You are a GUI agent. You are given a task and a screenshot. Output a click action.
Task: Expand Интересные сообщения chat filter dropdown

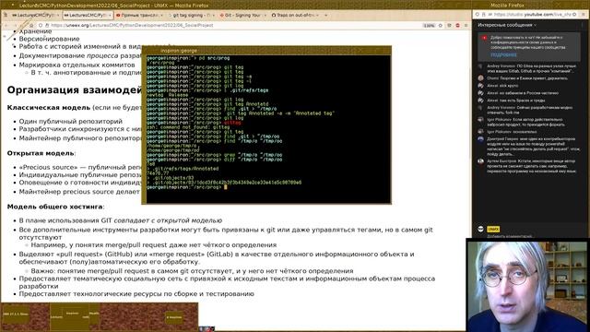point(507,25)
